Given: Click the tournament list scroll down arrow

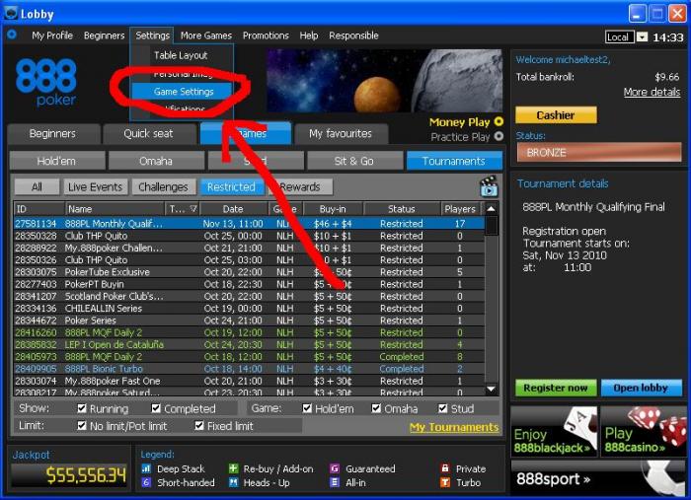Looking at the screenshot, I should [491, 390].
